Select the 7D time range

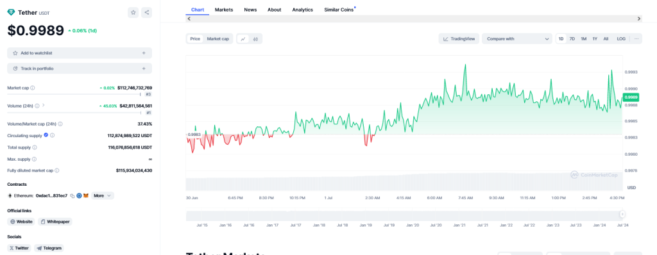(572, 39)
